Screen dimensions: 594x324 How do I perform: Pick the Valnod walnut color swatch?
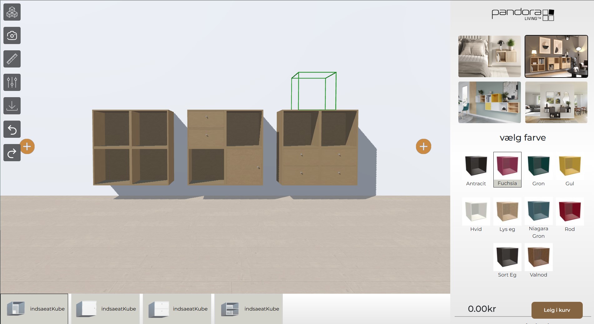click(x=538, y=261)
